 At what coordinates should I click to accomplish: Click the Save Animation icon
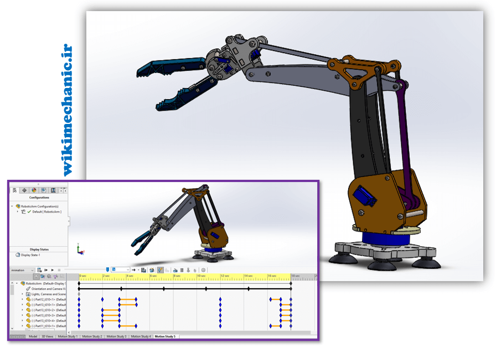[143, 270]
